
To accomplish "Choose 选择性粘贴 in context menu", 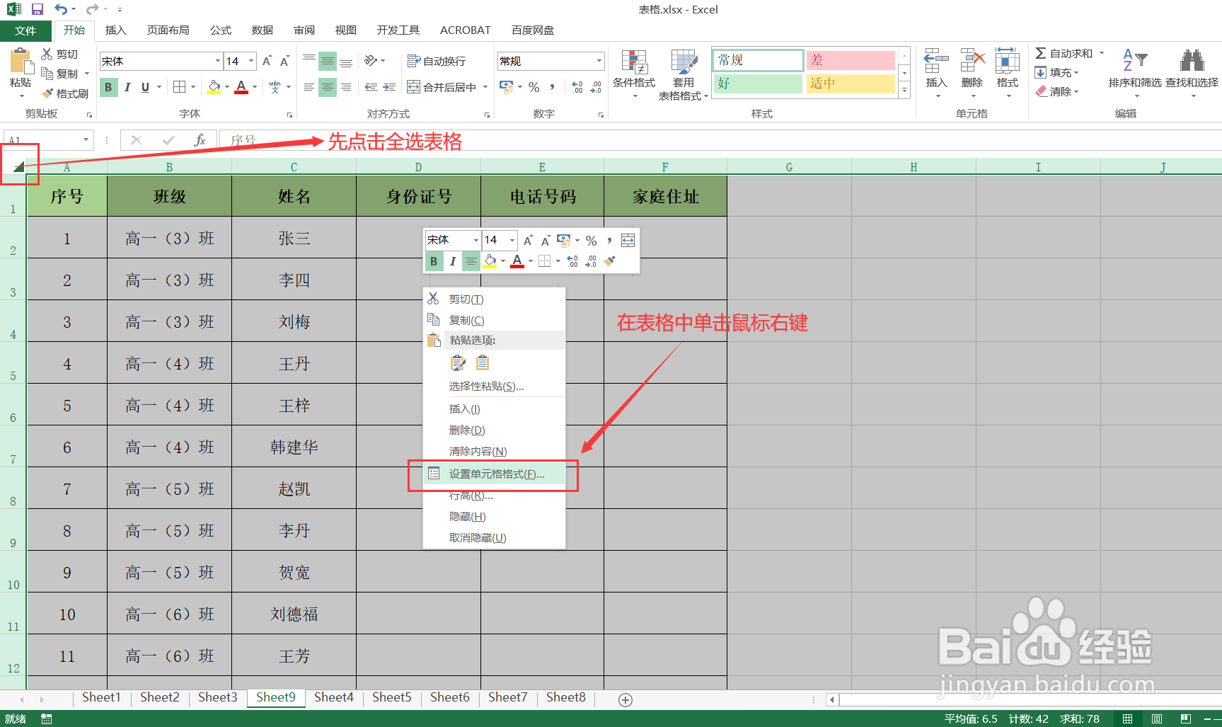I will (494, 387).
